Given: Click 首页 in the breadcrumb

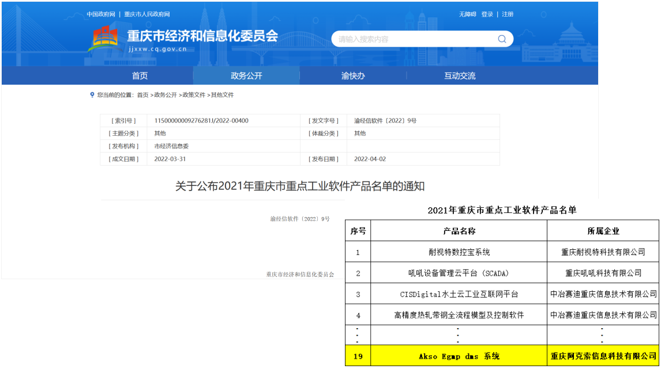Looking at the screenshot, I should click(142, 95).
